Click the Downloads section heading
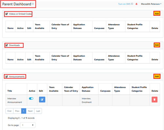Viewport: 164px width, 130px height. [14, 45]
